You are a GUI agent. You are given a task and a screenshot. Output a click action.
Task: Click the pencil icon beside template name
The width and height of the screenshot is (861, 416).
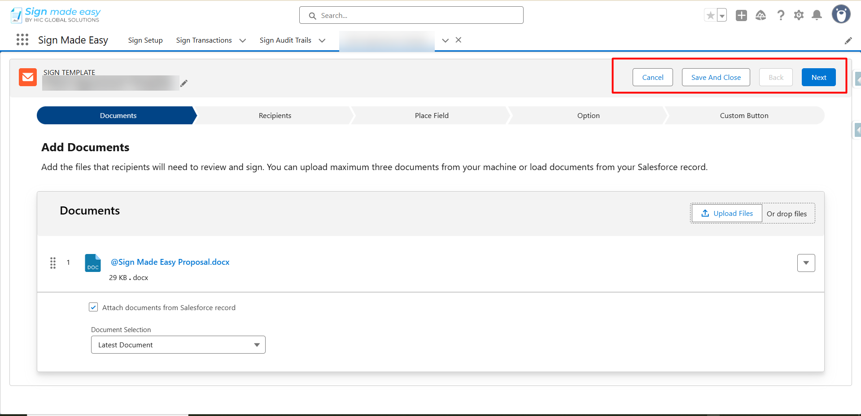pyautogui.click(x=184, y=83)
